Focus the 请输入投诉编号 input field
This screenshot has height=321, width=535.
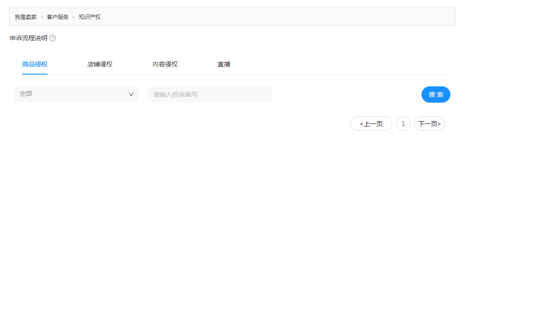click(x=210, y=94)
